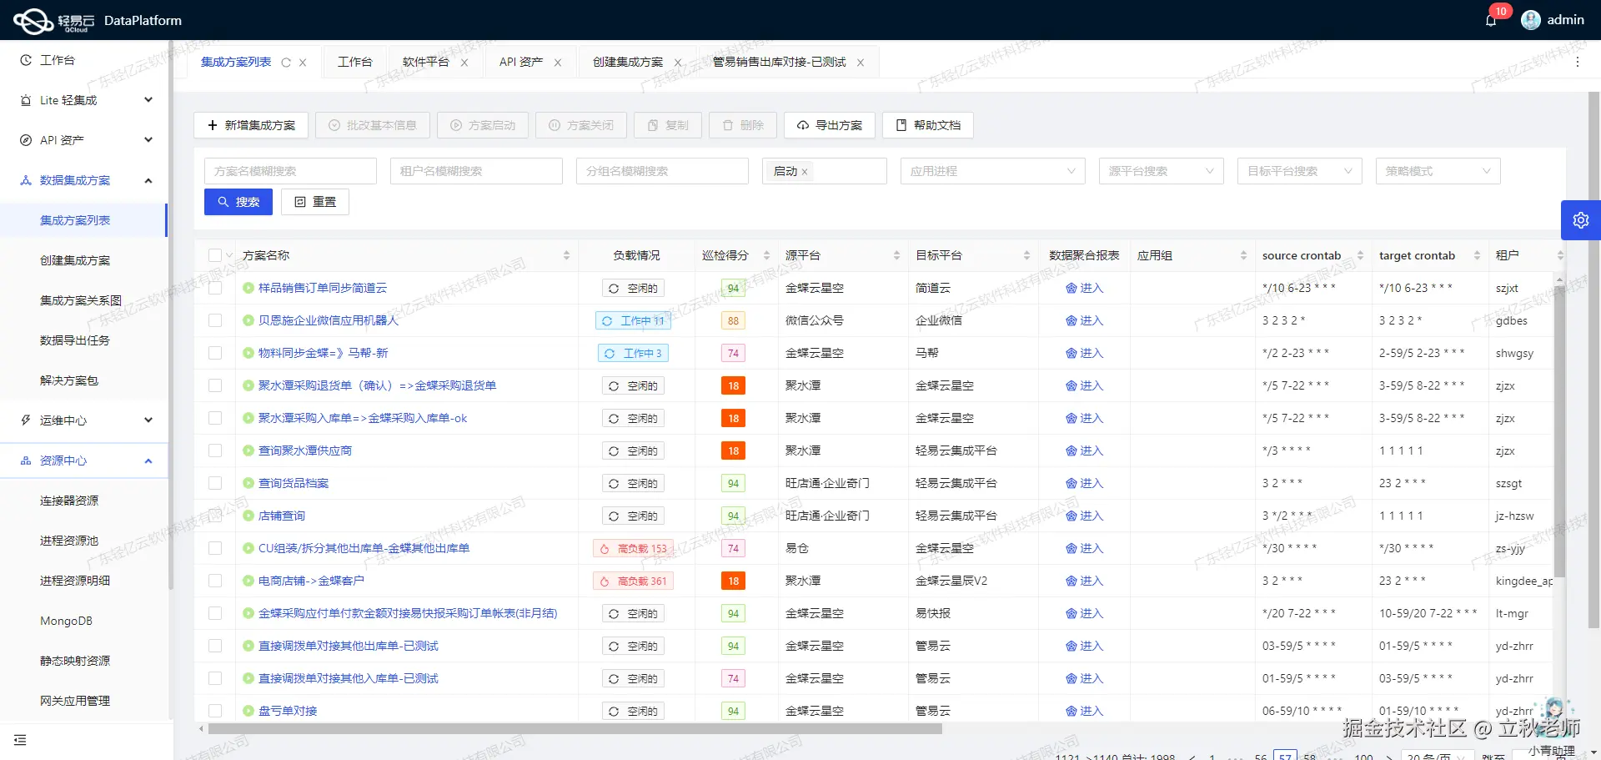Click the 高负载 153 load indicator

point(633,548)
